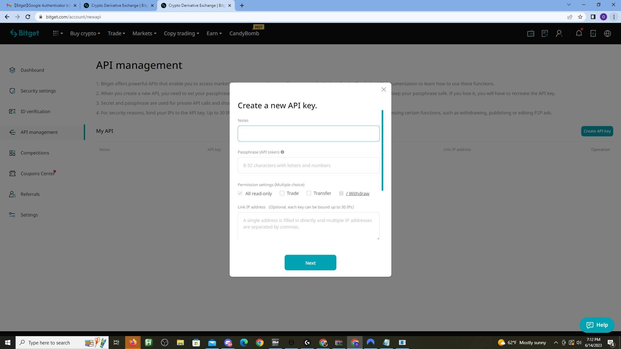Click the Next button in the dialog
This screenshot has width=621, height=349.
310,262
